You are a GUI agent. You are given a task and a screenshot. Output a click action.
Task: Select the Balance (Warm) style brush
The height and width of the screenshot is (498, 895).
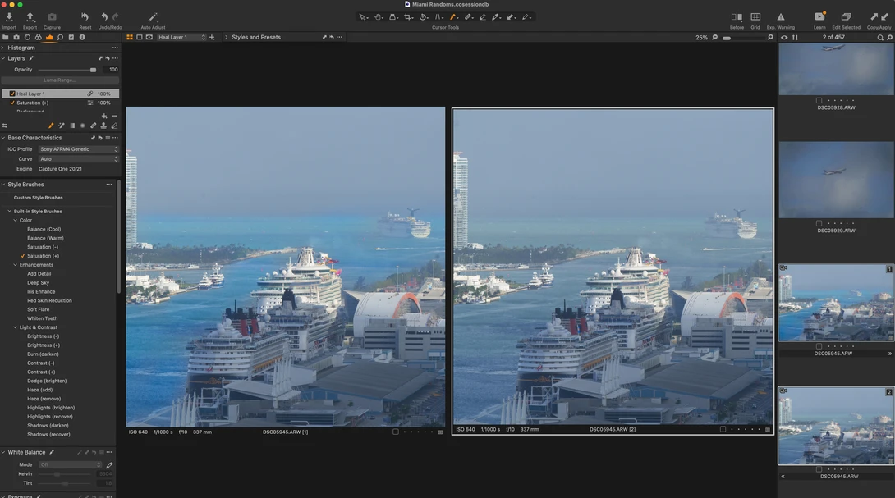(46, 238)
